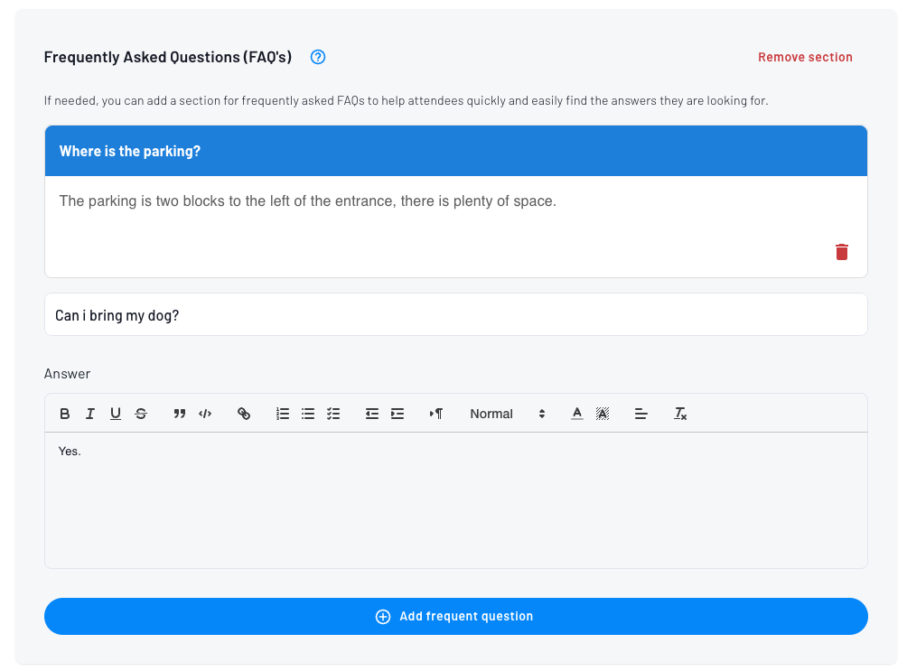Open the text alignment dropdown
Screen dimensions: 907x671
point(641,414)
